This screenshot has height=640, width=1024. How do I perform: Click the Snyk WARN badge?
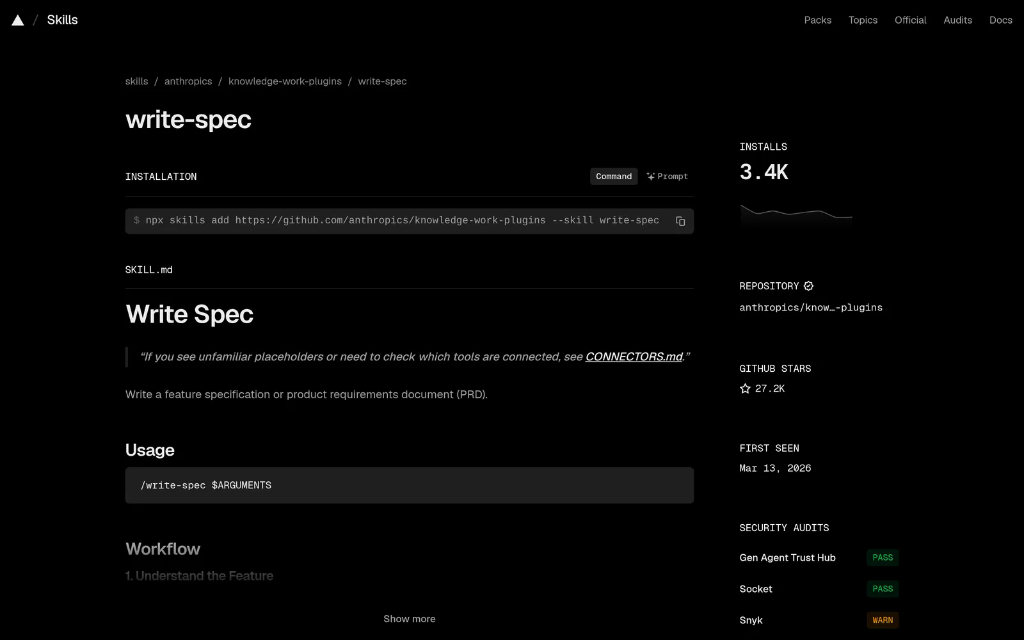pos(883,620)
